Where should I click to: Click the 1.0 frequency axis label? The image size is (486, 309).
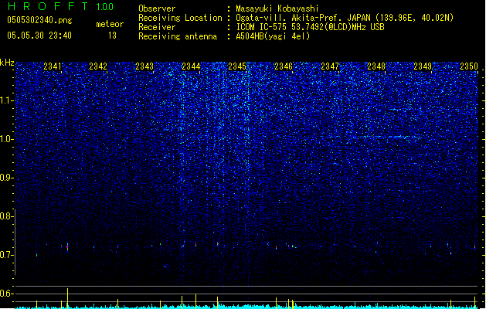click(x=6, y=139)
